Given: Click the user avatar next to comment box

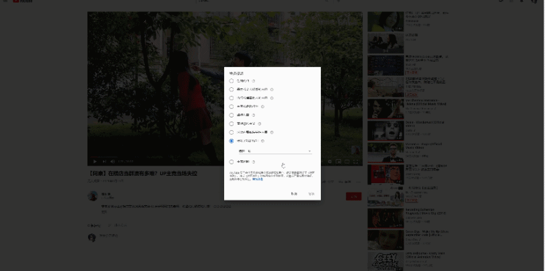Looking at the screenshot, I should (x=92, y=237).
